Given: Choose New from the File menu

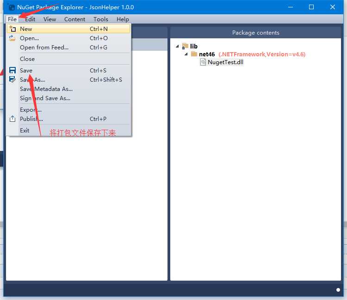Looking at the screenshot, I should (68, 29).
